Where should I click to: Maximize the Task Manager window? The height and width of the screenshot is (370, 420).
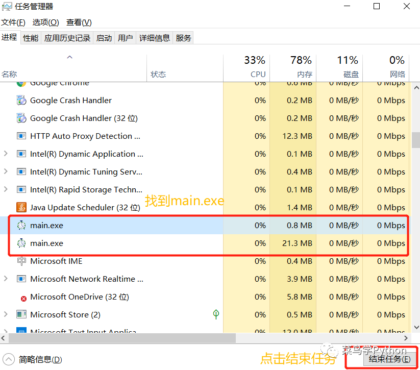(x=377, y=6)
